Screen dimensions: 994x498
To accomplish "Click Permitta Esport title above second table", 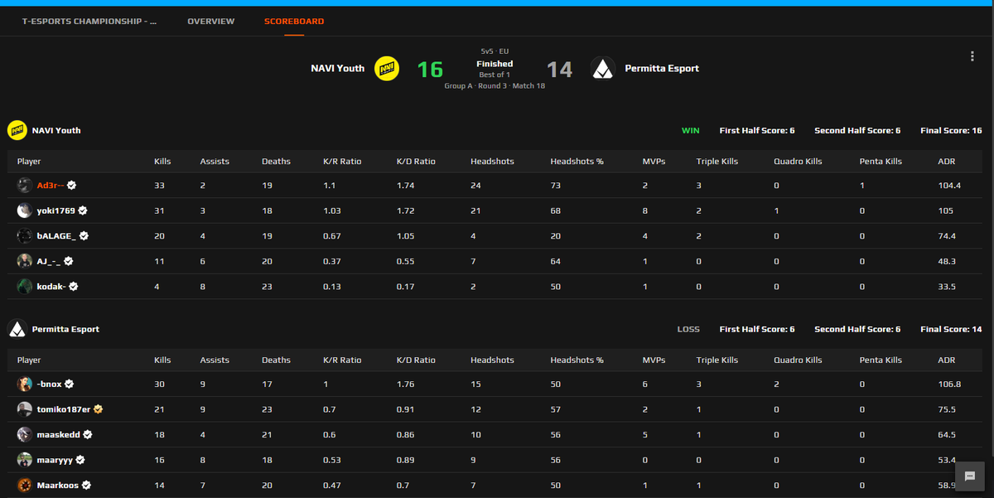I will pyautogui.click(x=65, y=329).
